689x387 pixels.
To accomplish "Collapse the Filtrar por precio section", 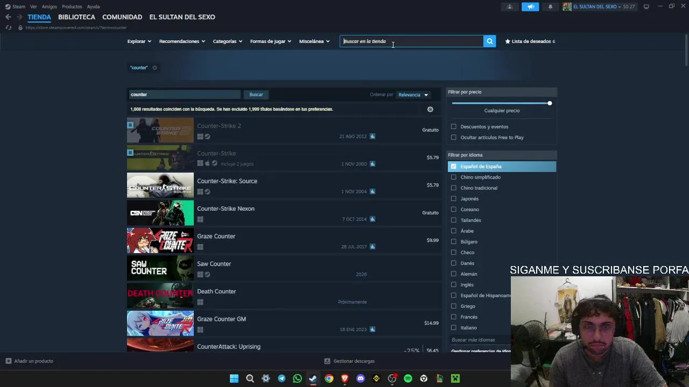I will (x=502, y=92).
